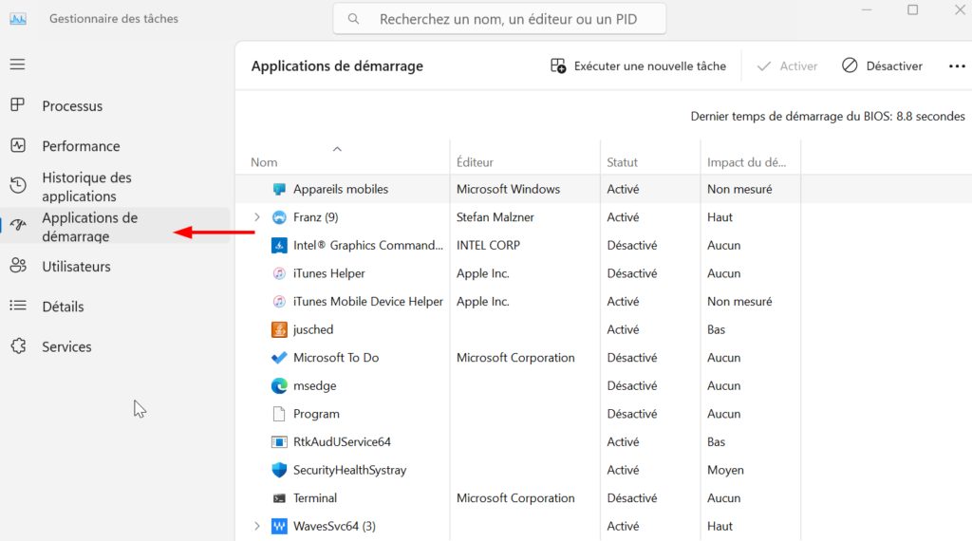Expand the WavesSvc64 (3) group
The width and height of the screenshot is (972, 541).
[x=257, y=526]
